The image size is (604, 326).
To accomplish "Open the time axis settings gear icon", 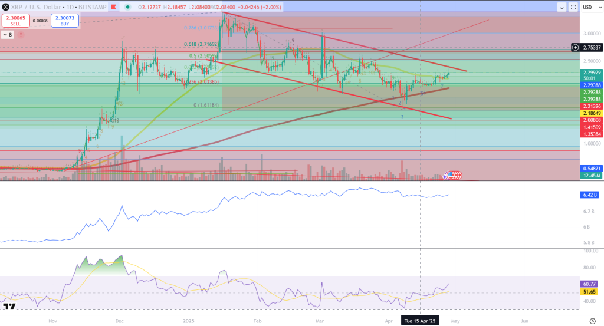I will click(592, 321).
